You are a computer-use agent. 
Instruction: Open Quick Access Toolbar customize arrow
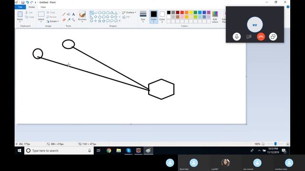point(35,2)
